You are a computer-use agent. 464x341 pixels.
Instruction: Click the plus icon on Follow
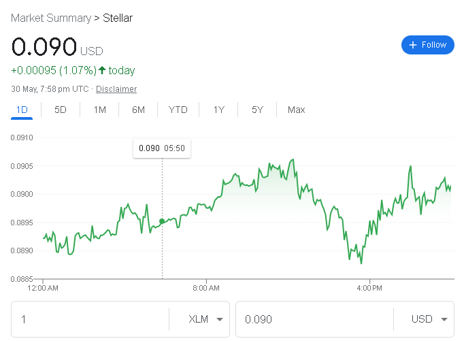pos(412,45)
